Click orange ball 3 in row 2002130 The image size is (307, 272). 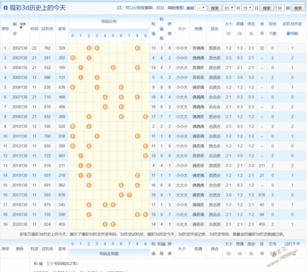pos(97,48)
